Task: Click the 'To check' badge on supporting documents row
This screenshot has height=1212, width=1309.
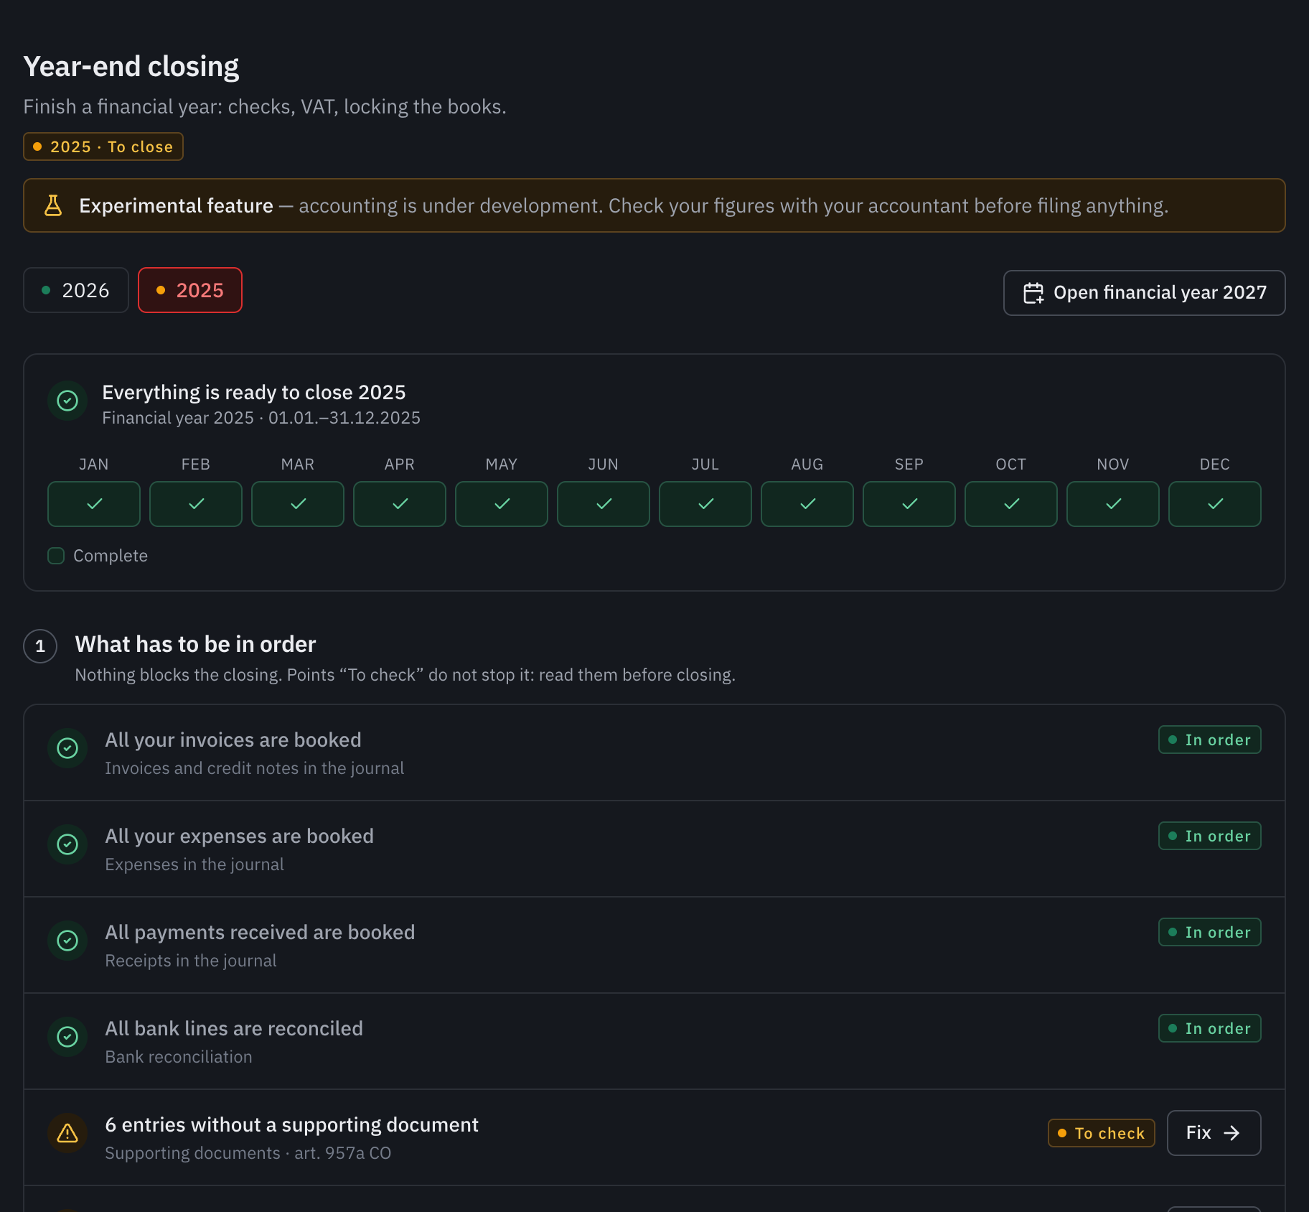Action: point(1102,1133)
